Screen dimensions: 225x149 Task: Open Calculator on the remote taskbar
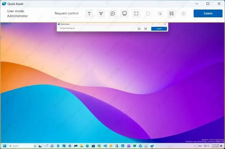tap(117, 146)
